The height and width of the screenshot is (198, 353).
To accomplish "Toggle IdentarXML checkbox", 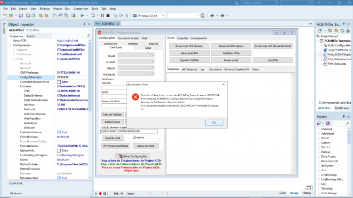I will (59, 151).
